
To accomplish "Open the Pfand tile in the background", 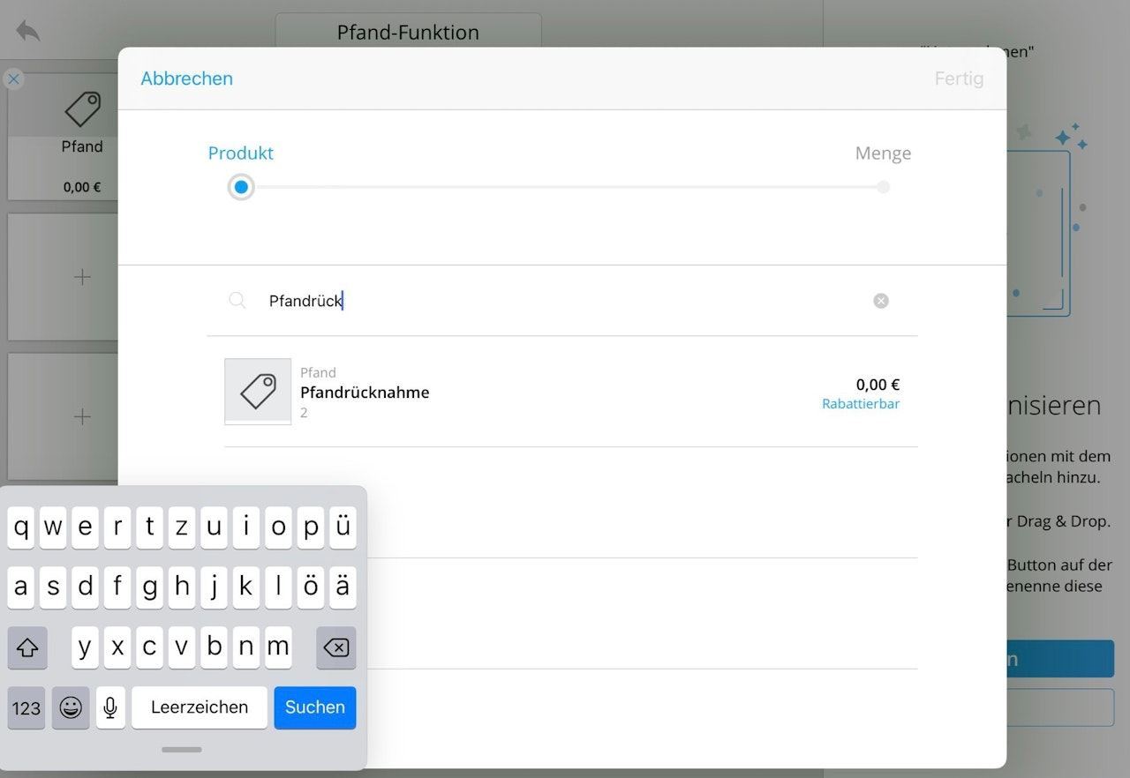I will [x=64, y=137].
